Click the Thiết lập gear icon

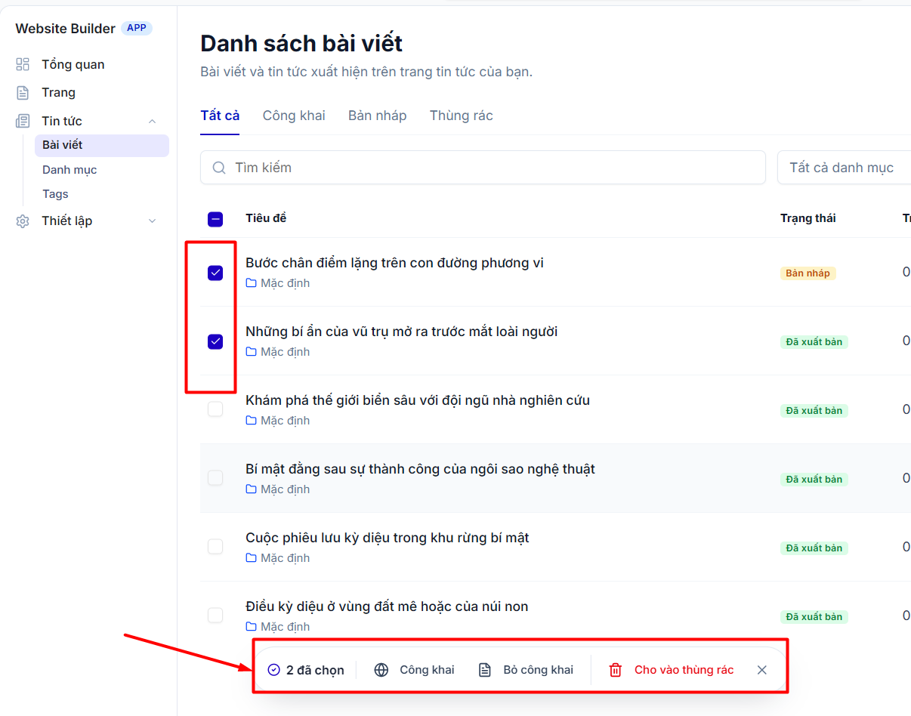coord(23,221)
